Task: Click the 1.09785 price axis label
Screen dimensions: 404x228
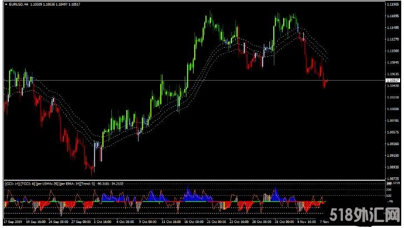Action: [x=393, y=121]
